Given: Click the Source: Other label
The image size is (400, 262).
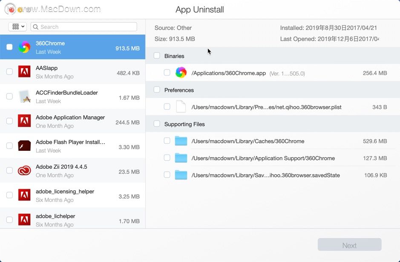Looking at the screenshot, I should (x=173, y=28).
